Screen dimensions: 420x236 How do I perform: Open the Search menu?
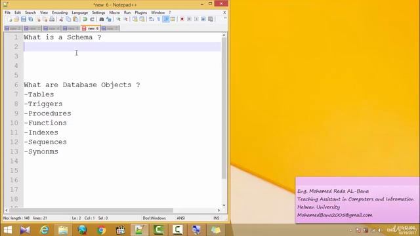pyautogui.click(x=30, y=12)
